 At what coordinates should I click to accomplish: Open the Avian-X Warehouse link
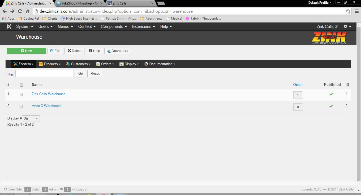coord(46,106)
